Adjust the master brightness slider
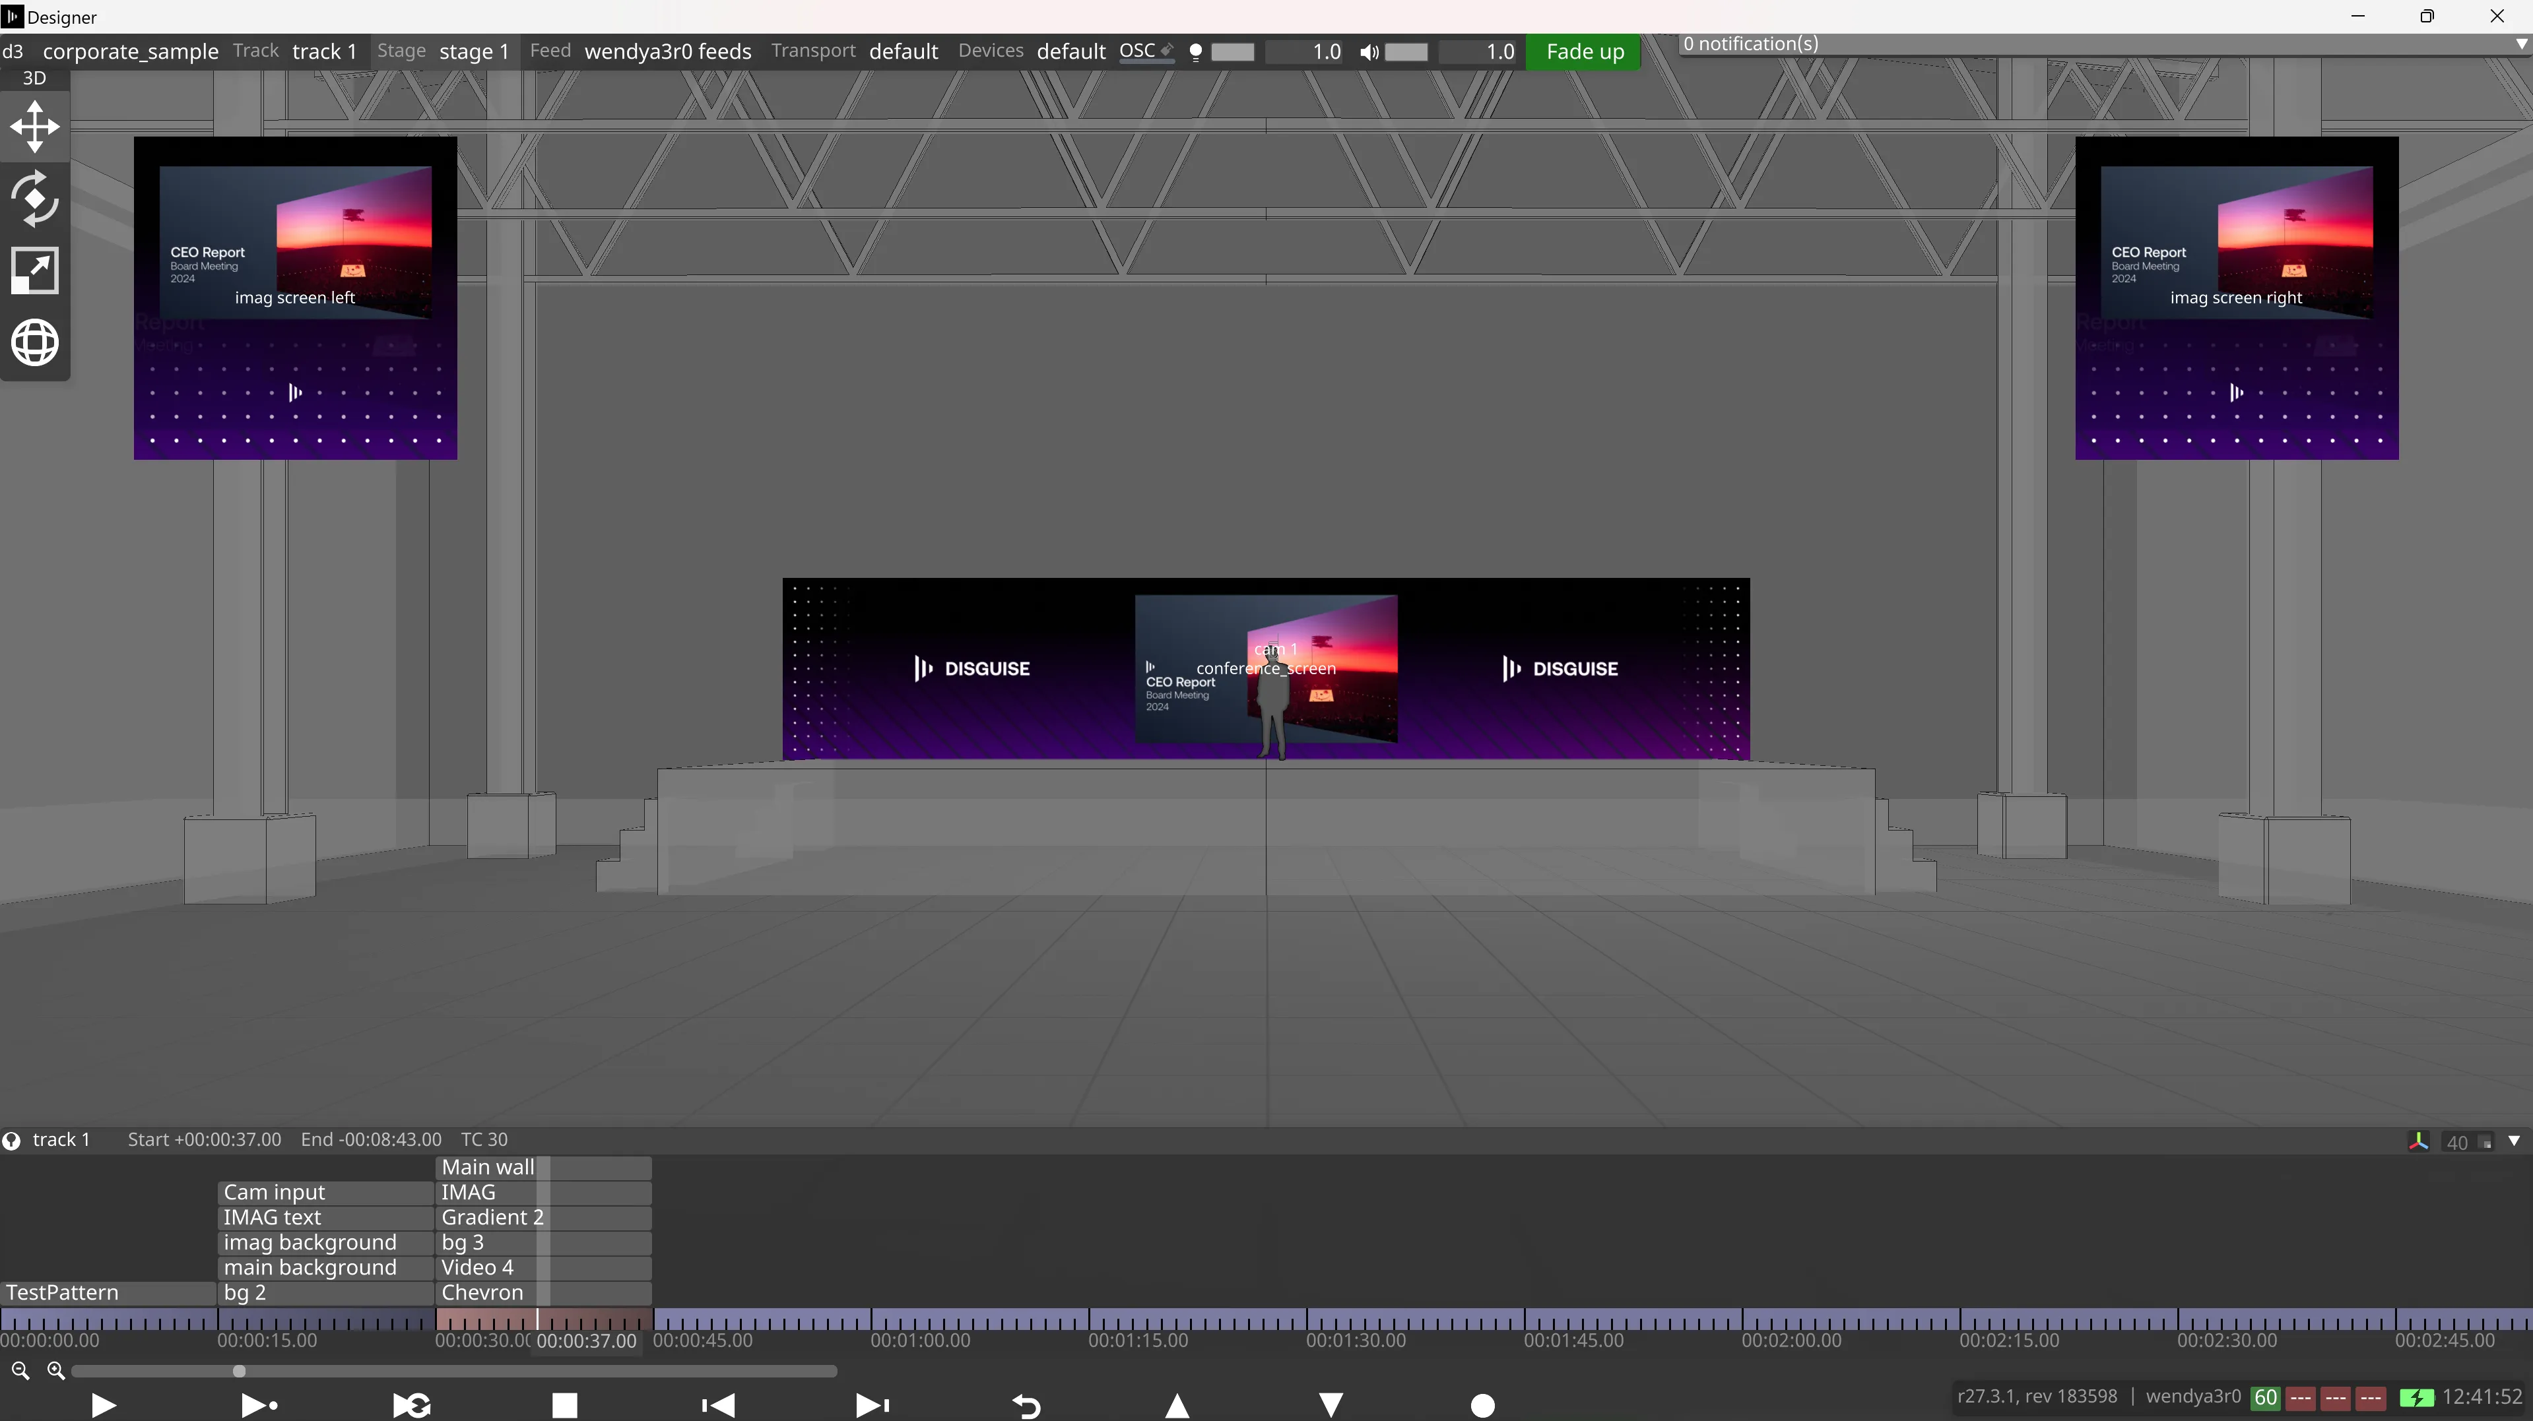The image size is (2533, 1421). (1232, 52)
